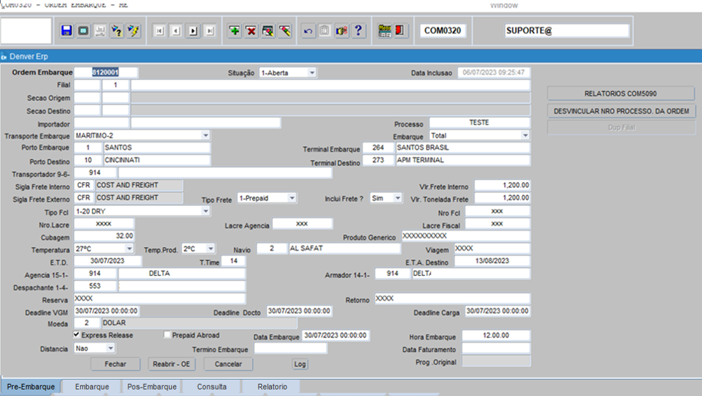Click the Reabrir - OE button
The width and height of the screenshot is (702, 396).
click(x=172, y=364)
